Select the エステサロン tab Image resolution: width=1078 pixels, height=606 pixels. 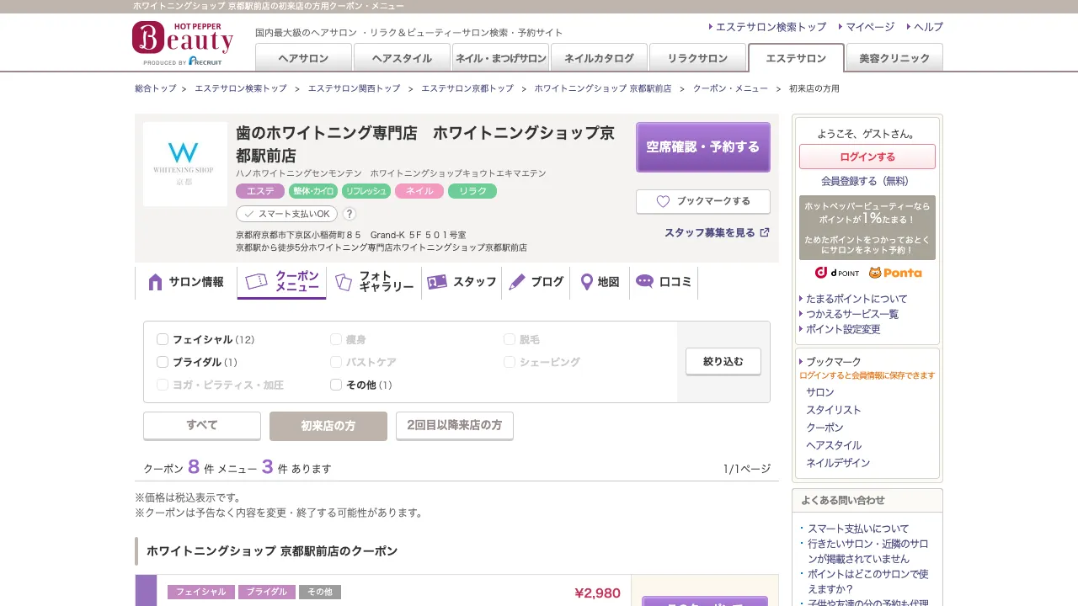pyautogui.click(x=796, y=57)
